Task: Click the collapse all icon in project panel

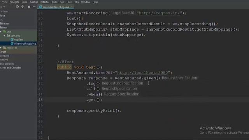Action: tap(23, 7)
